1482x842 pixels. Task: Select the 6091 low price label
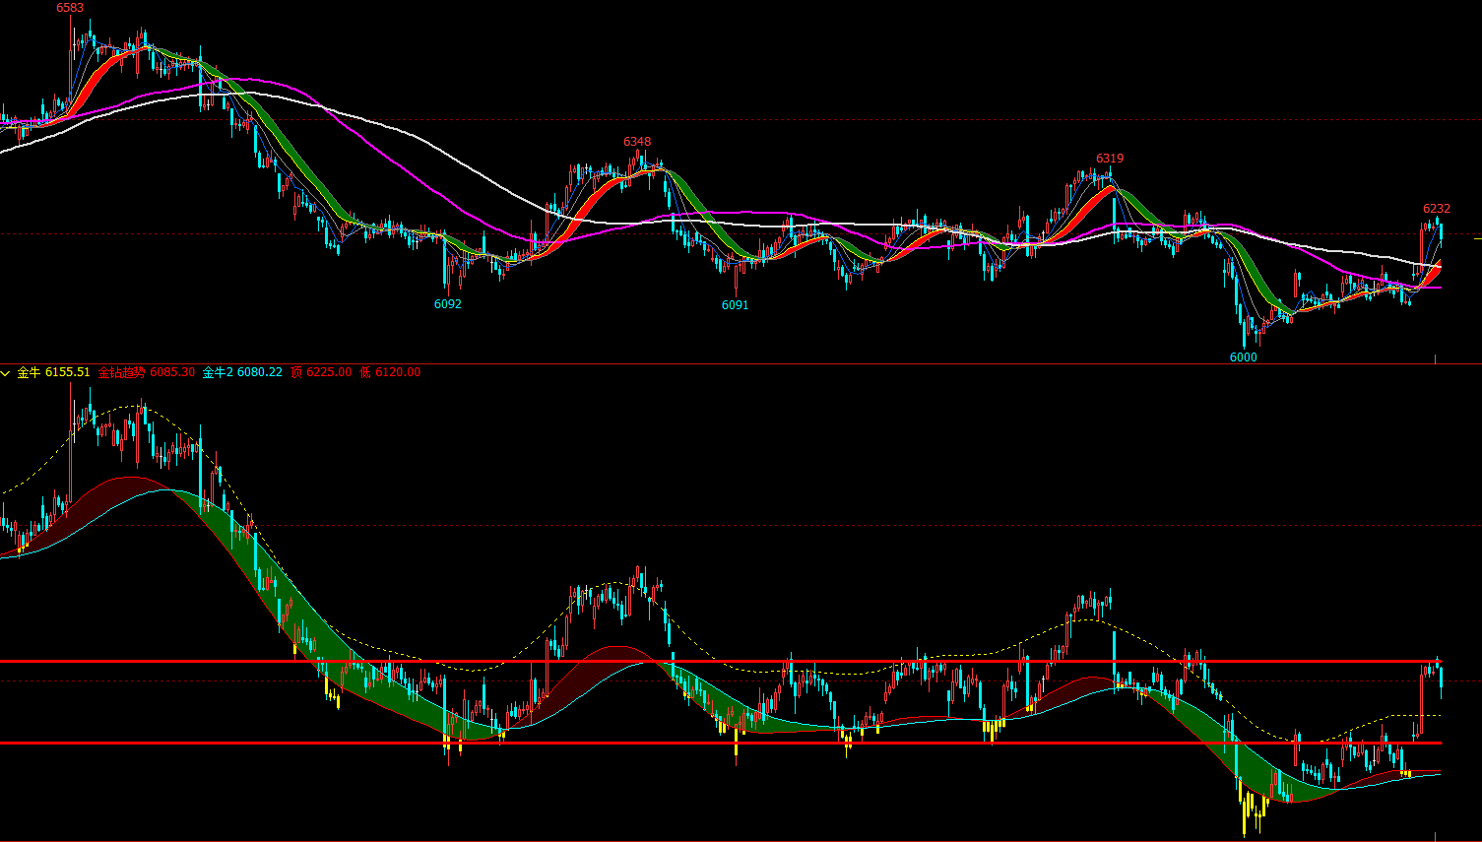click(735, 305)
